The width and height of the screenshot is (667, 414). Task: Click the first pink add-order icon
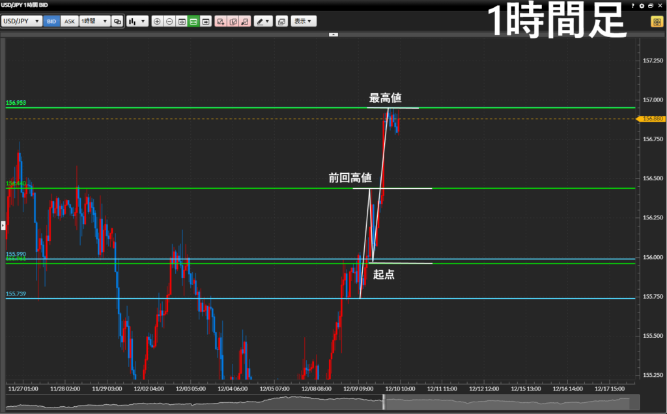tap(221, 21)
